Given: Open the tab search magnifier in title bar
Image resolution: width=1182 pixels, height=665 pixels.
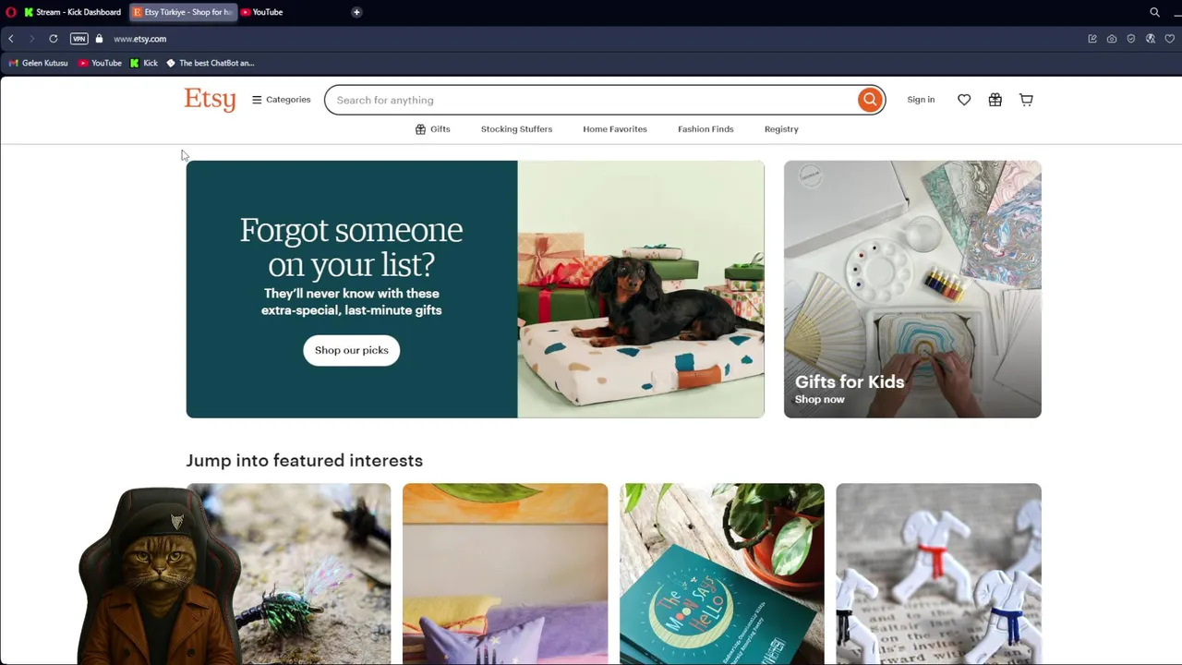Looking at the screenshot, I should pos(1154,12).
